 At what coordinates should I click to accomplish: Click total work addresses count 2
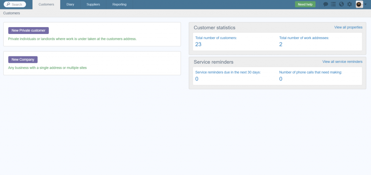281,44
